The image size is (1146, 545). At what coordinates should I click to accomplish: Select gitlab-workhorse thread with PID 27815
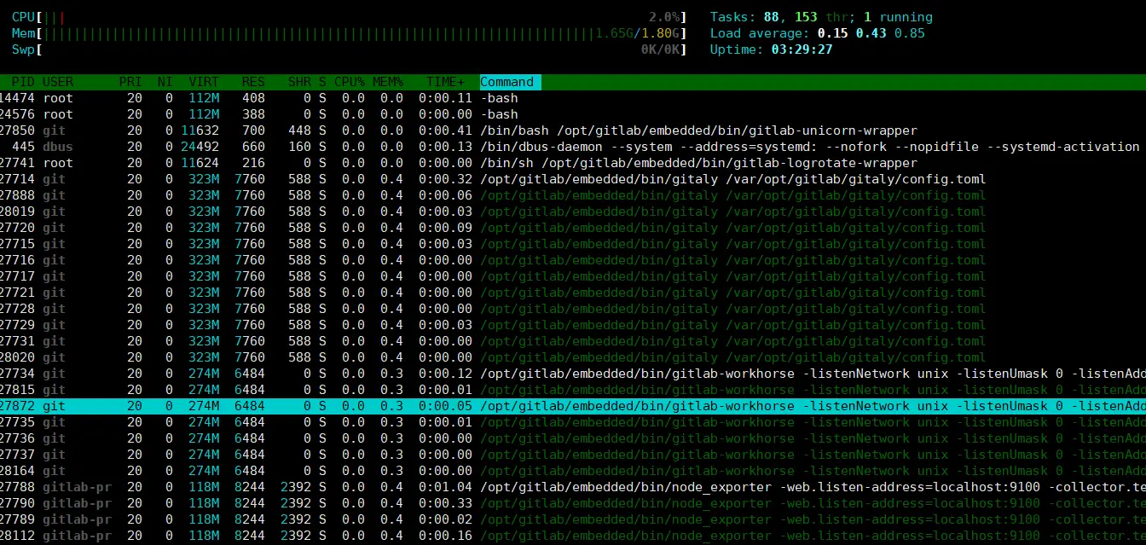point(573,390)
